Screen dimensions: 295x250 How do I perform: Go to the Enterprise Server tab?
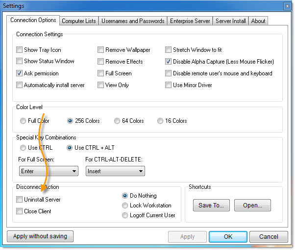[x=190, y=21]
